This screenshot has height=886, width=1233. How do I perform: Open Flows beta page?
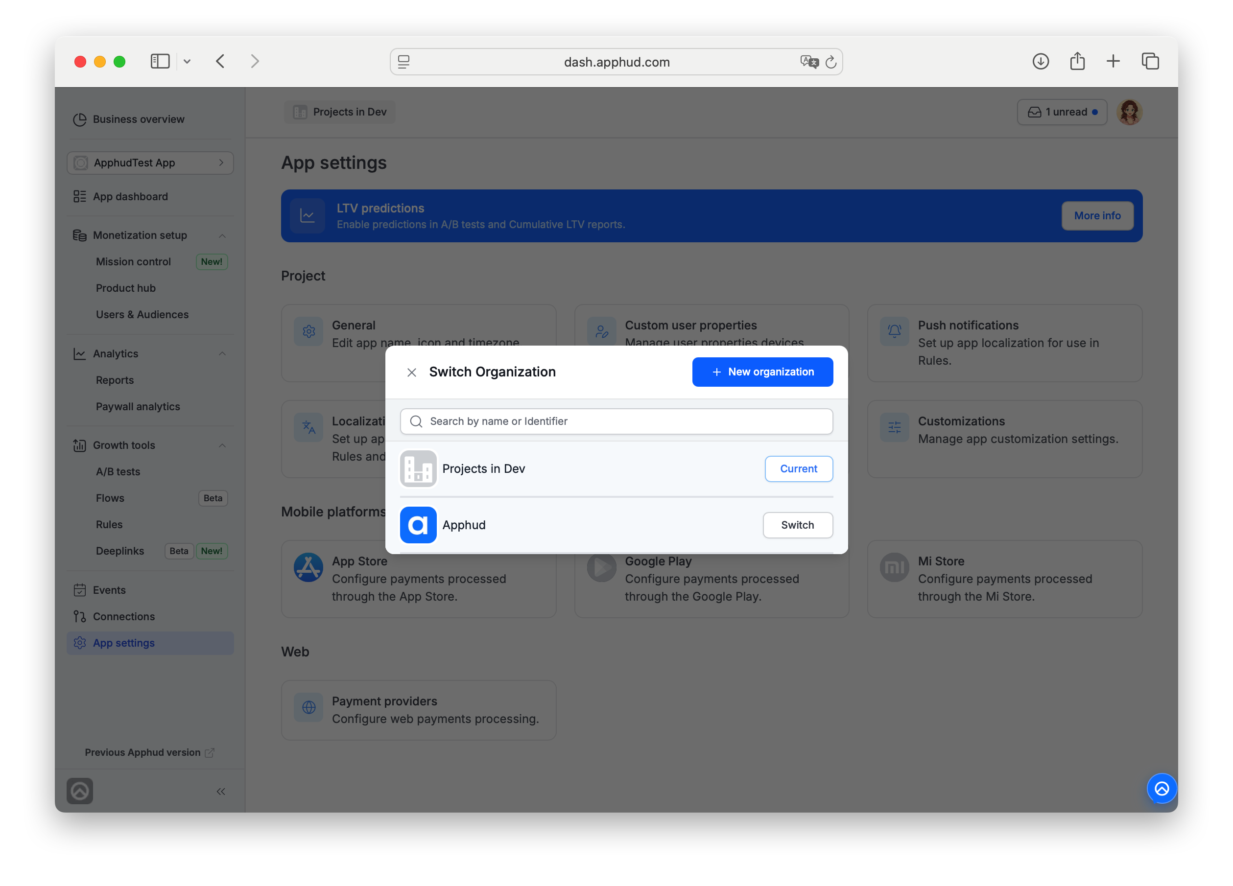110,498
